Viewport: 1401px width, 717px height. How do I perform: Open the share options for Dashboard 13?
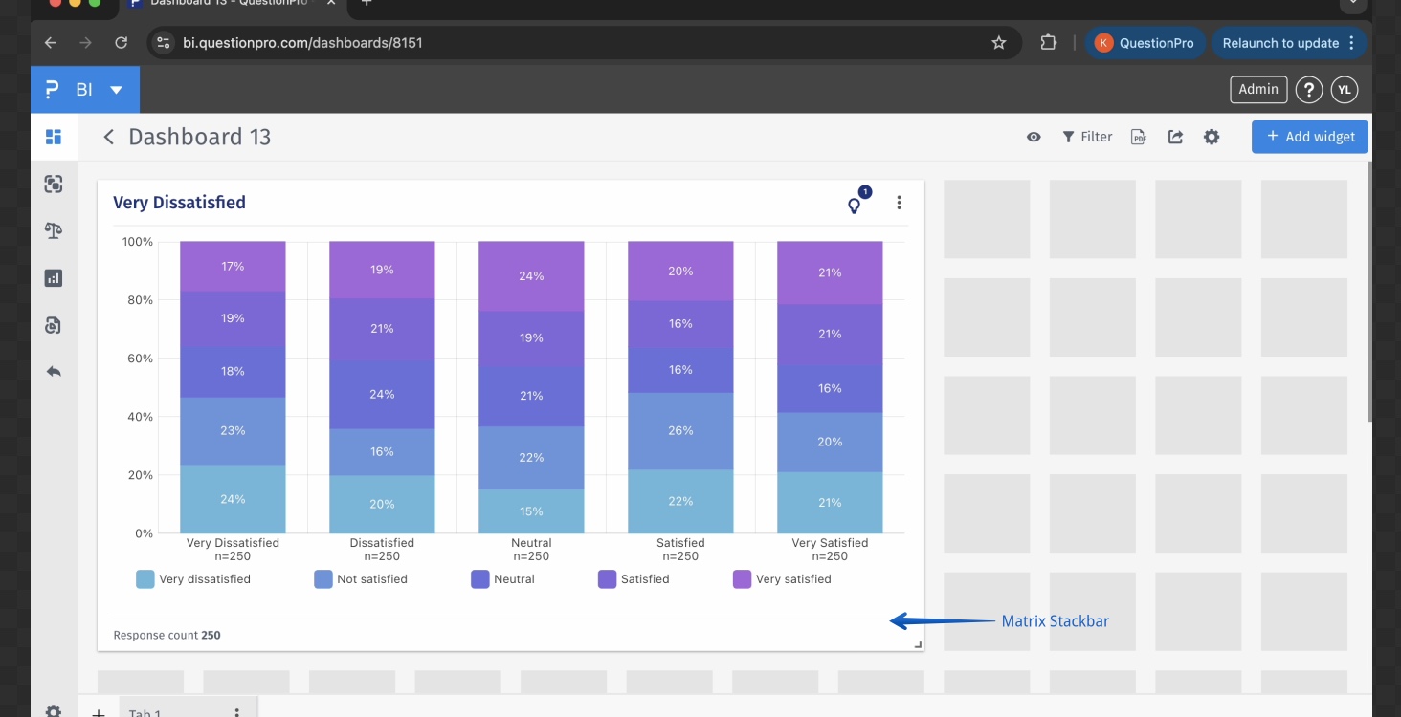[x=1175, y=137]
